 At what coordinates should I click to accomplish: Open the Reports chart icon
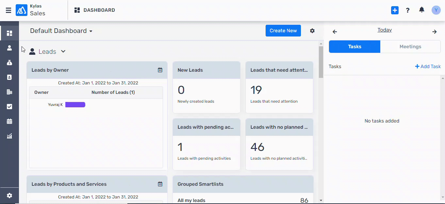pyautogui.click(x=9, y=136)
